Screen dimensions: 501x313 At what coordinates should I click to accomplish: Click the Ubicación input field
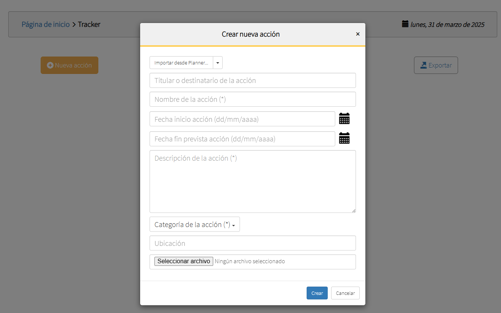click(x=252, y=243)
